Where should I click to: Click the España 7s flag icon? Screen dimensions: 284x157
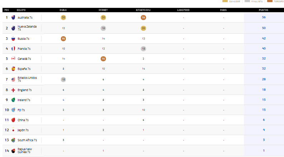(x=13, y=69)
